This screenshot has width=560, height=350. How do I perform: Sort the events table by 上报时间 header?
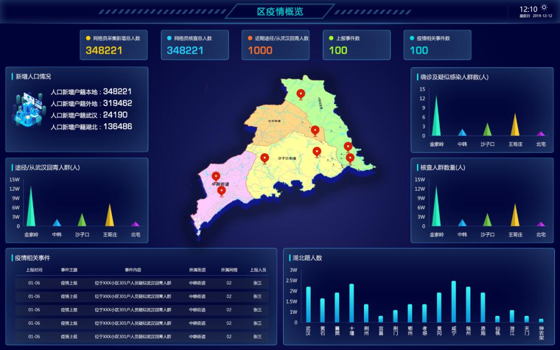[34, 270]
